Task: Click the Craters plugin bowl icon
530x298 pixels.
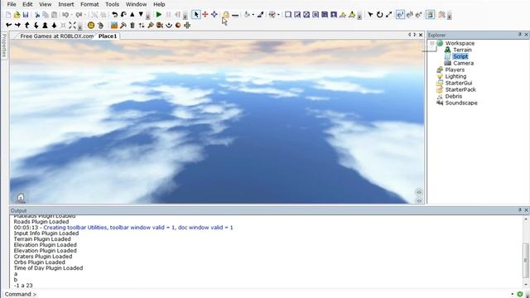Action: coord(169,26)
